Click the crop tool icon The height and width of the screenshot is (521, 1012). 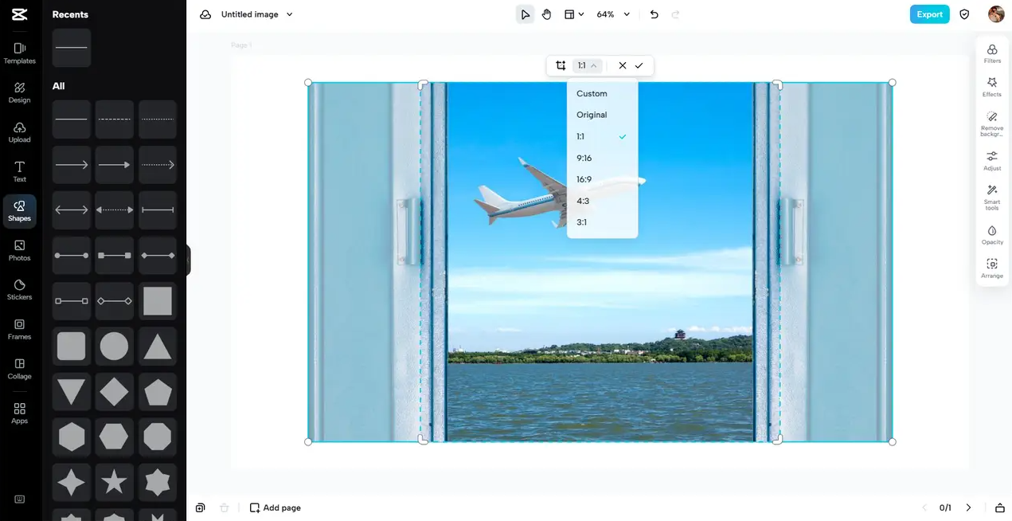561,65
